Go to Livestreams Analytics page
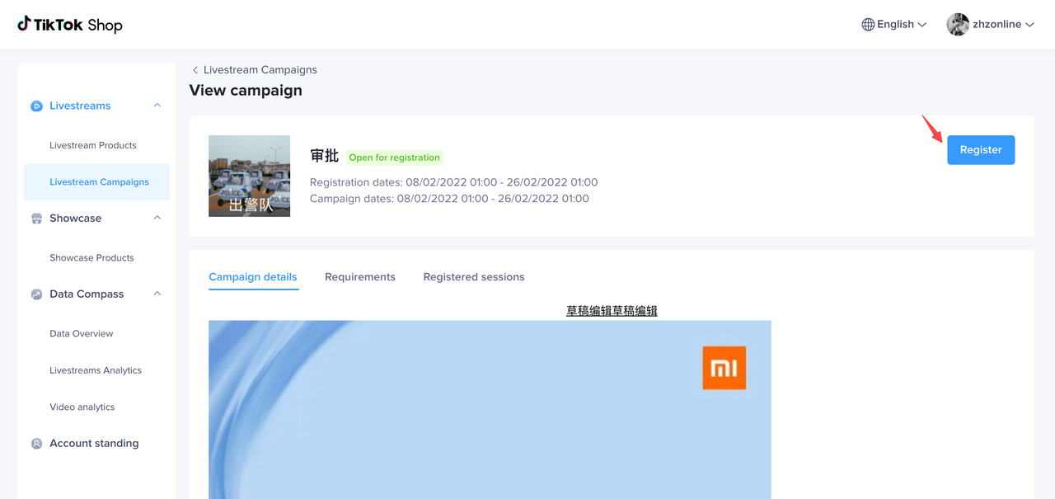The image size is (1055, 499). pyautogui.click(x=96, y=370)
